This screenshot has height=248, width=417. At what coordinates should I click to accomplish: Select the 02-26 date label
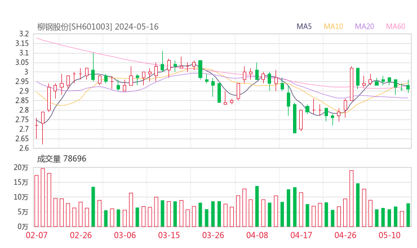pyautogui.click(x=81, y=235)
